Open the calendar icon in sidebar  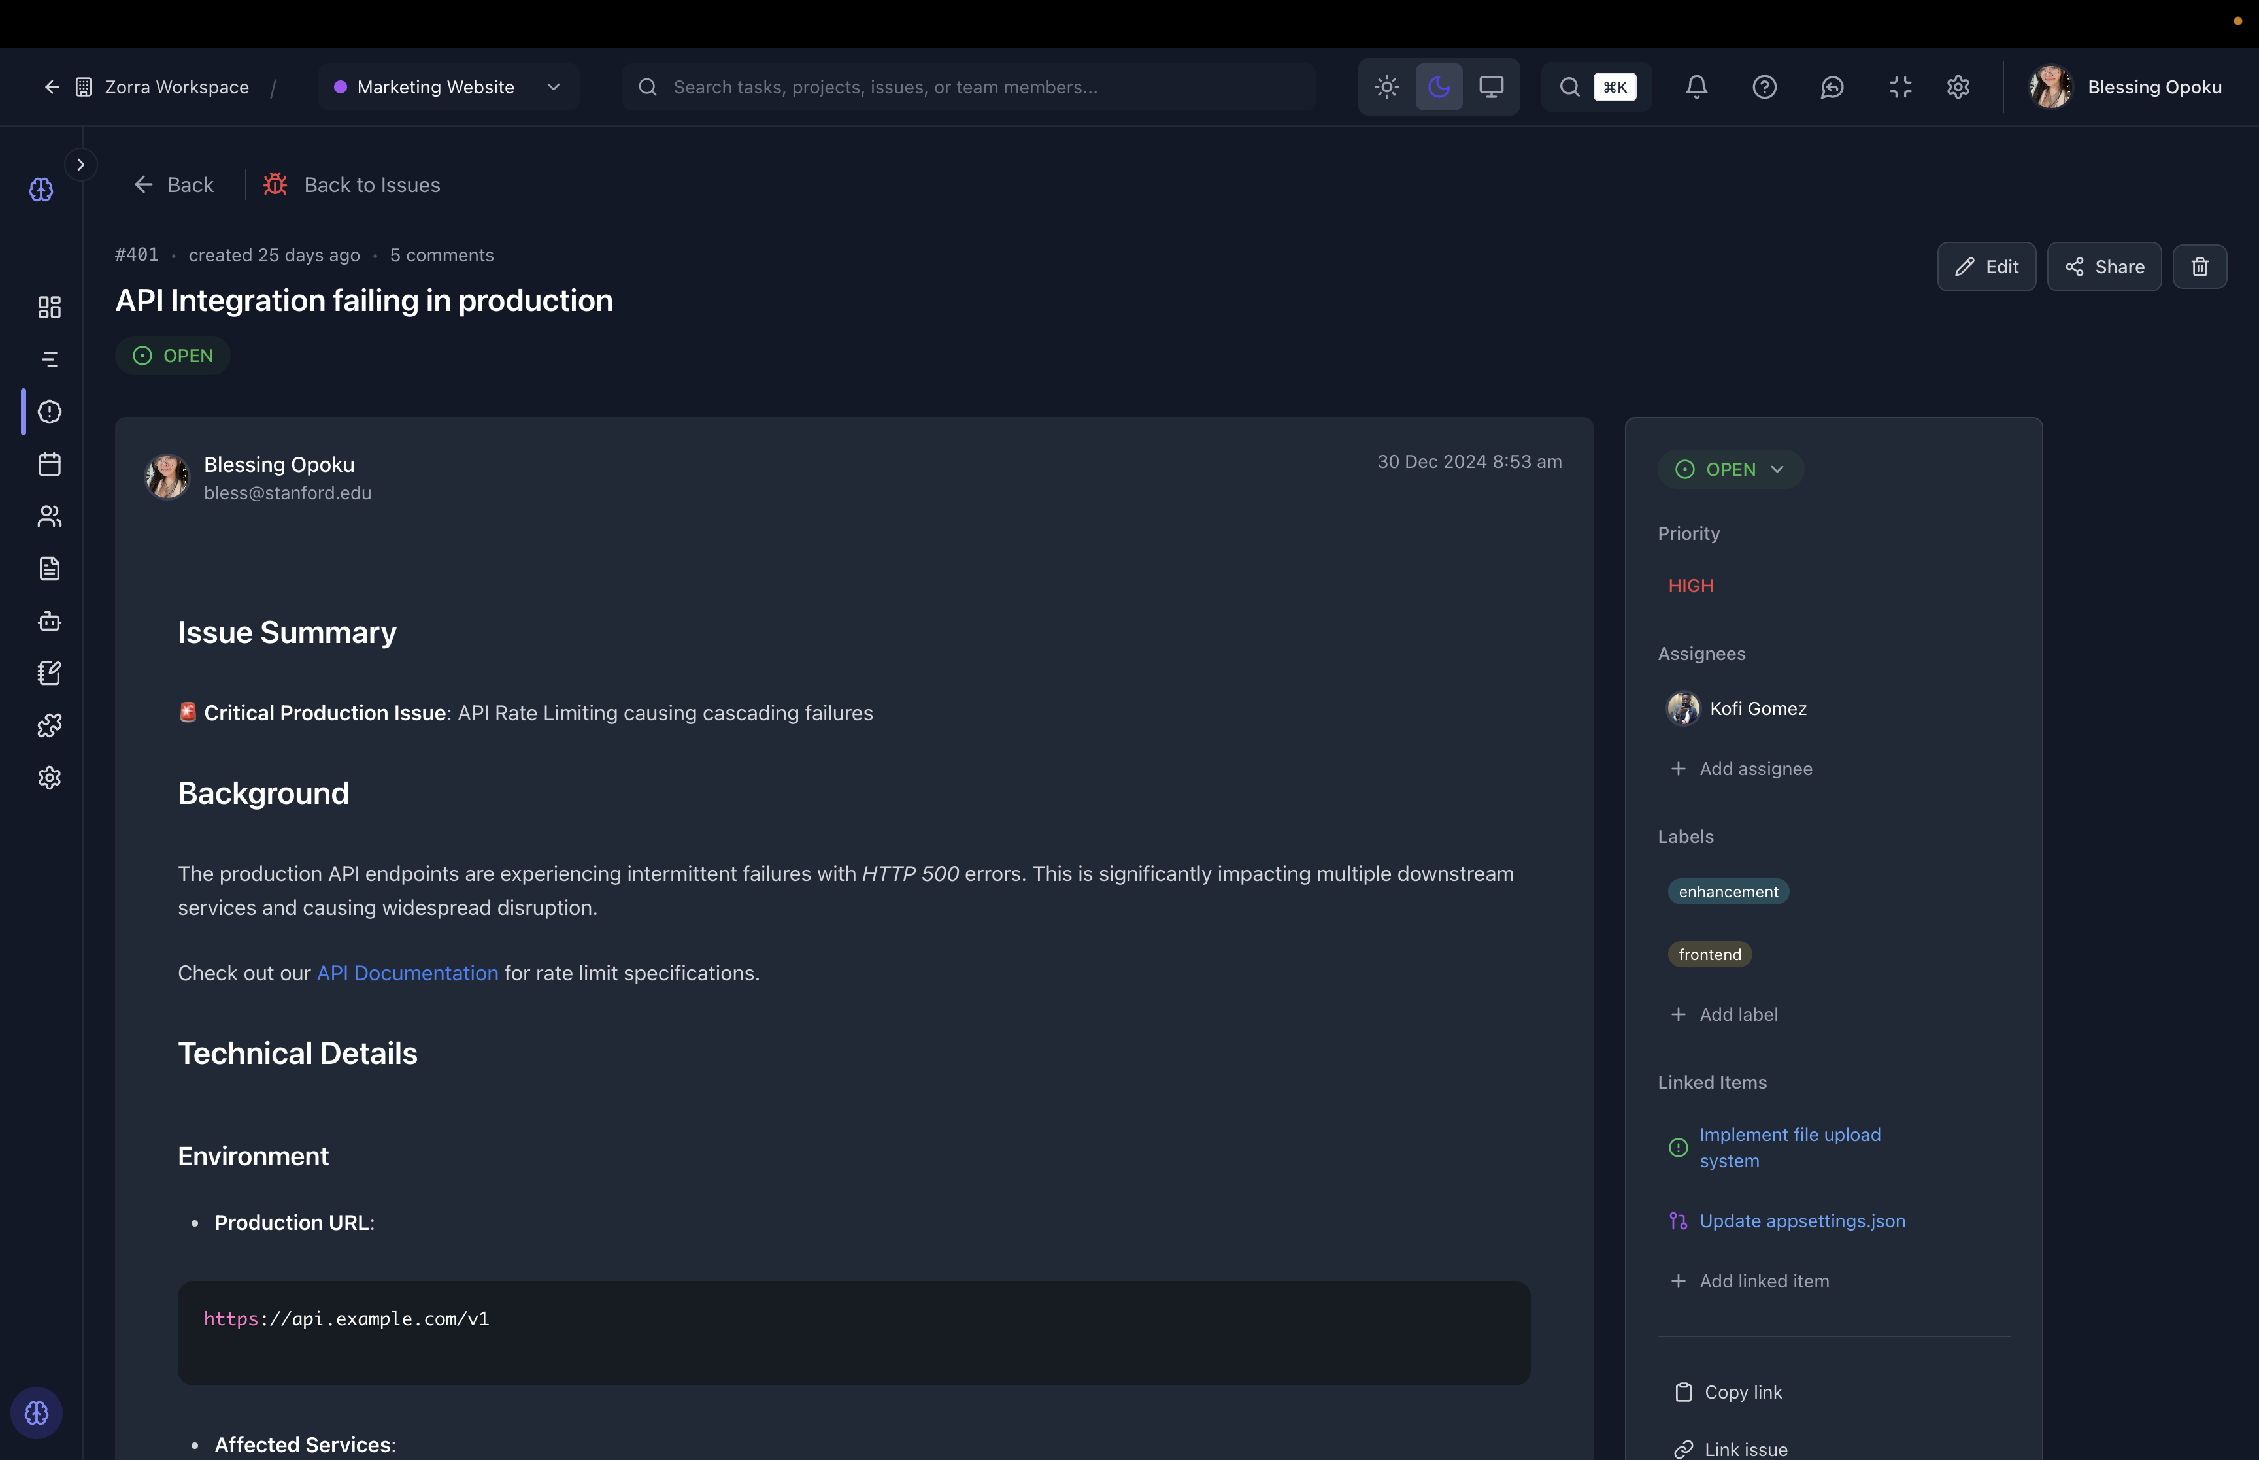49,463
